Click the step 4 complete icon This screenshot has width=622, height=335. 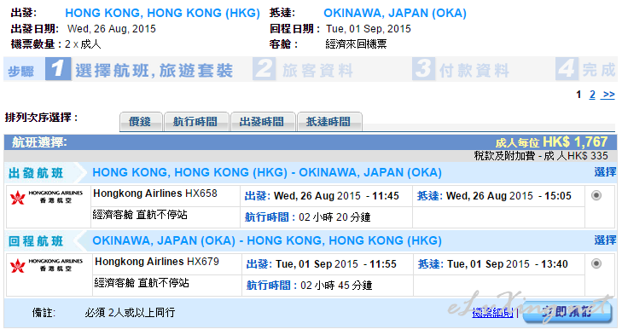[x=567, y=69]
